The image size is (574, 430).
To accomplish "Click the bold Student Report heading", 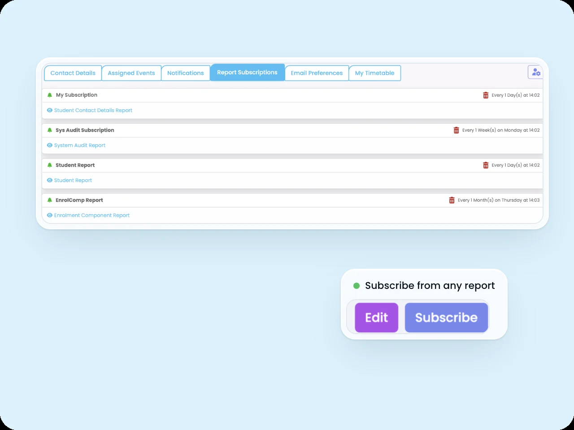I will [75, 165].
